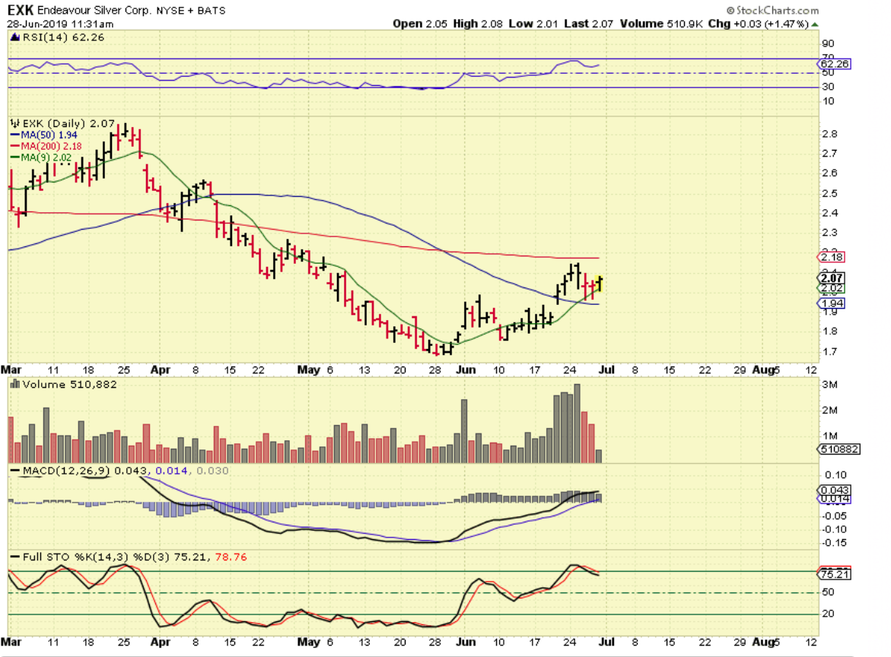Click the RSI(14) indicator mountain icon

click(x=15, y=37)
